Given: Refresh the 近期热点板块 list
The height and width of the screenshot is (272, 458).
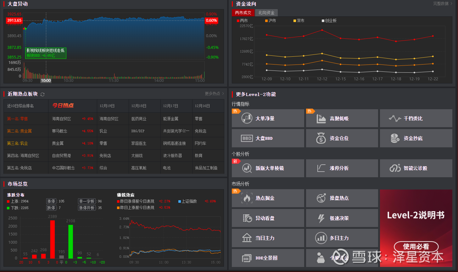Looking at the screenshot, I should (x=42, y=94).
